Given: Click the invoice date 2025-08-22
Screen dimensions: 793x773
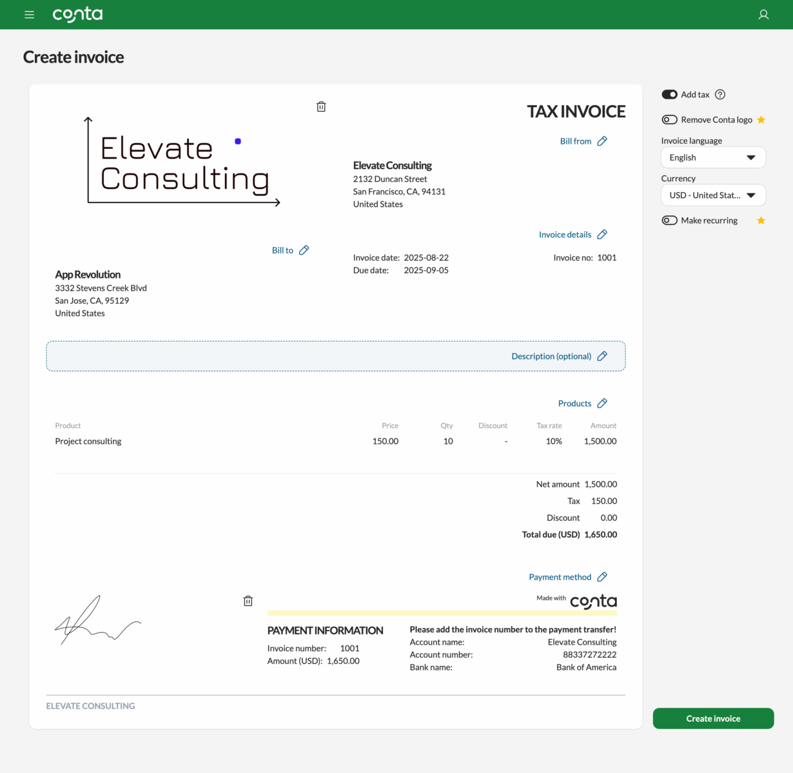Looking at the screenshot, I should 426,258.
